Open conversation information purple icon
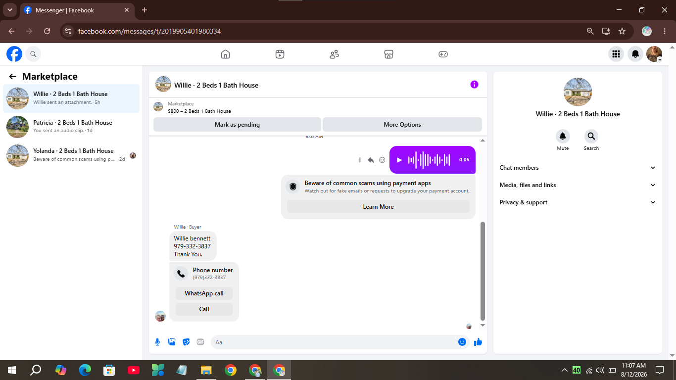 (474, 85)
